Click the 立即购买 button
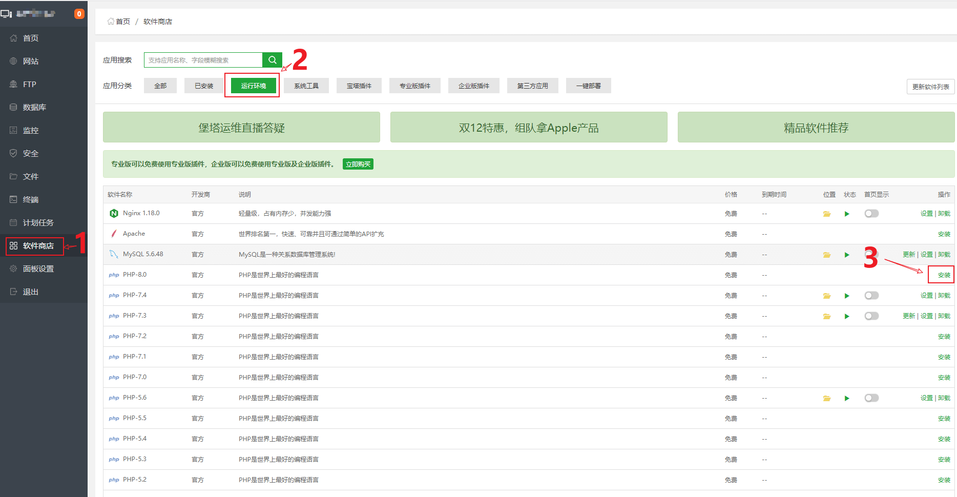The image size is (957, 497). (x=358, y=164)
